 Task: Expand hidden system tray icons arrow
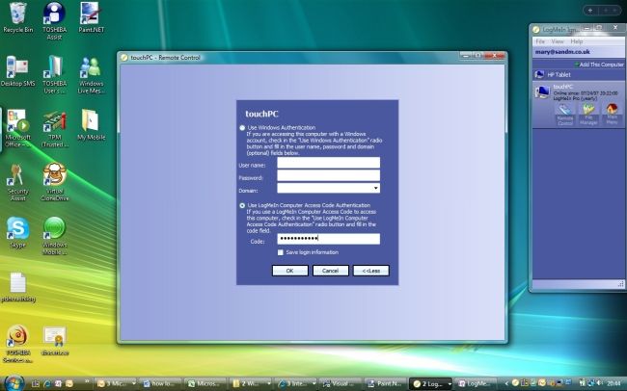(x=506, y=383)
